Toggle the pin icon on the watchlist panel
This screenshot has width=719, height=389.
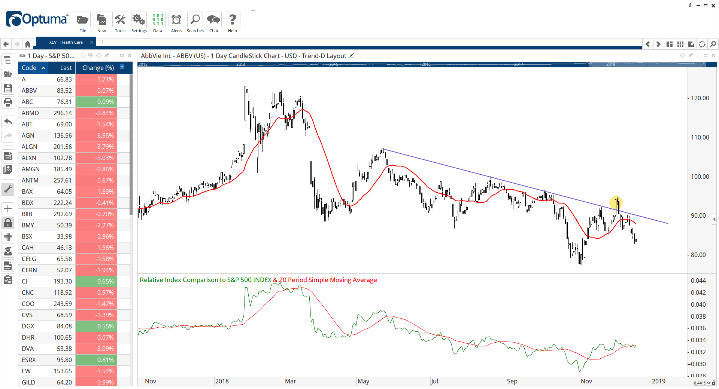pos(107,55)
